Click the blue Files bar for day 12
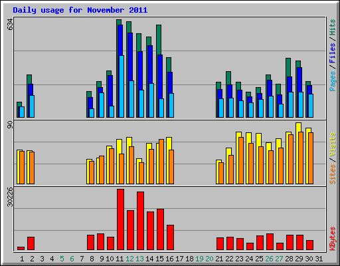Viewport: 340px width, 266px height. coord(130,57)
